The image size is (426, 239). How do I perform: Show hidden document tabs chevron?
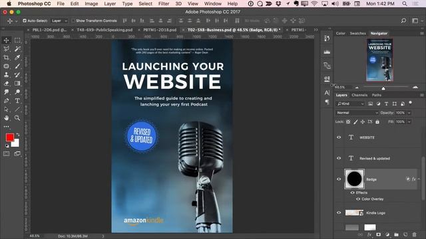[x=316, y=30]
